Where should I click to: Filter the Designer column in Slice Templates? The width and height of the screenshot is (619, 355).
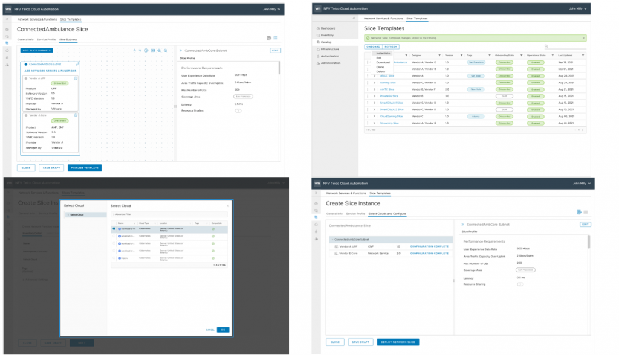pos(439,55)
